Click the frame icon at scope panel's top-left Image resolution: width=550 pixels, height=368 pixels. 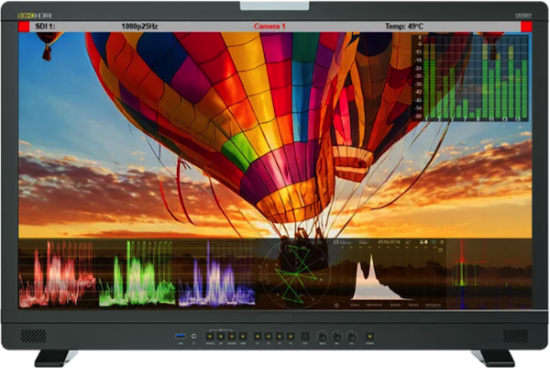pos(335,242)
